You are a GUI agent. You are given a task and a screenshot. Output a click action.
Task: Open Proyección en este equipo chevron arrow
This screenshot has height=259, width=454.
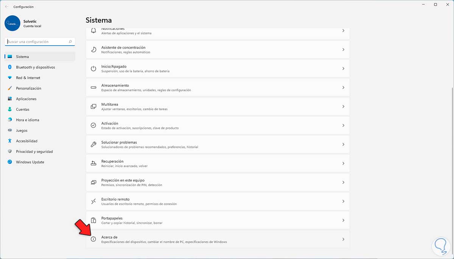coord(343,182)
